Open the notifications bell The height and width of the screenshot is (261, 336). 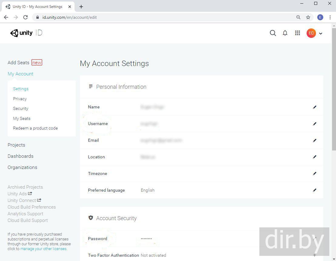click(x=285, y=33)
